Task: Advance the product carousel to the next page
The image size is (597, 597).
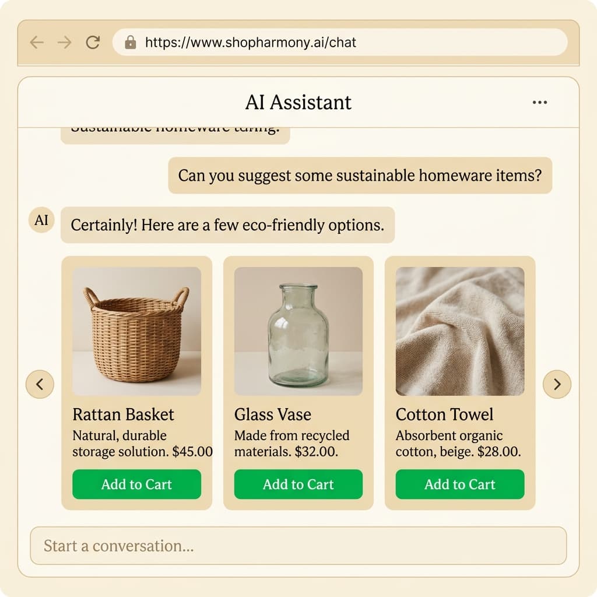Action: 557,384
